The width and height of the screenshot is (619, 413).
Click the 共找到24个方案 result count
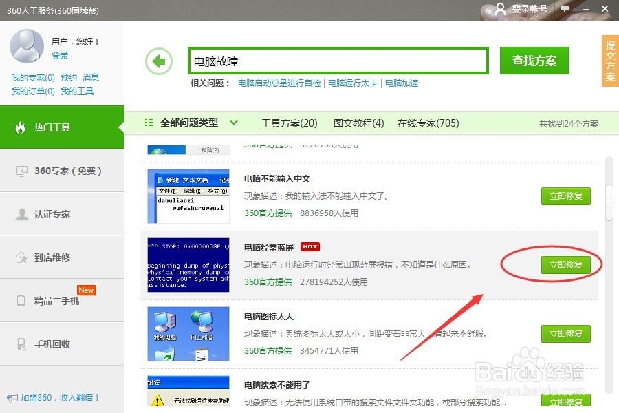569,124
